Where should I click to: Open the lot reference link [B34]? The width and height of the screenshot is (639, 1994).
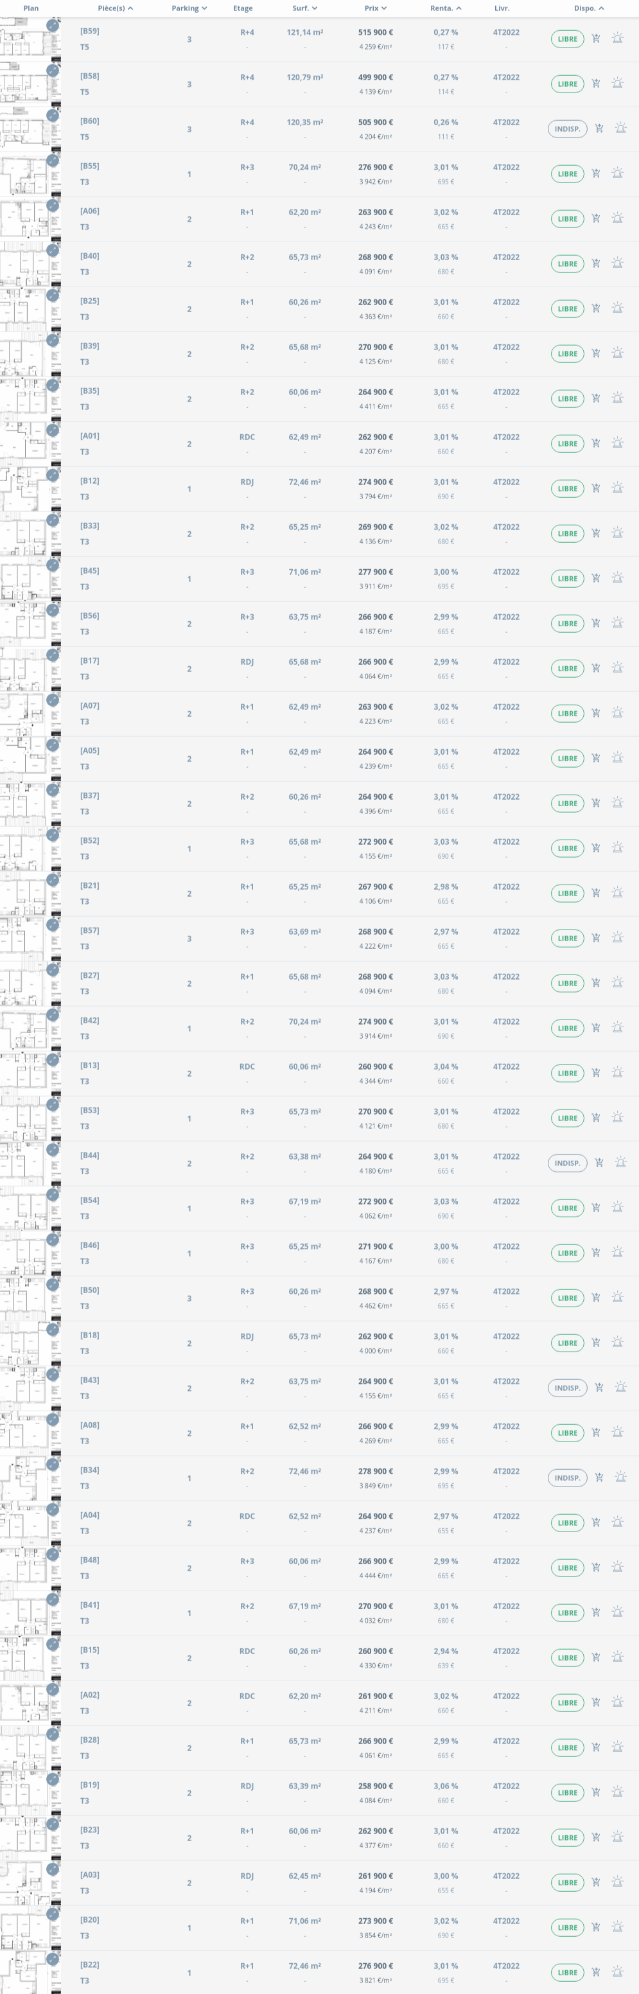[x=90, y=1470]
